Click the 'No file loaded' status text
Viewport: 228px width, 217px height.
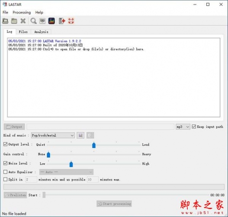click(x=14, y=214)
